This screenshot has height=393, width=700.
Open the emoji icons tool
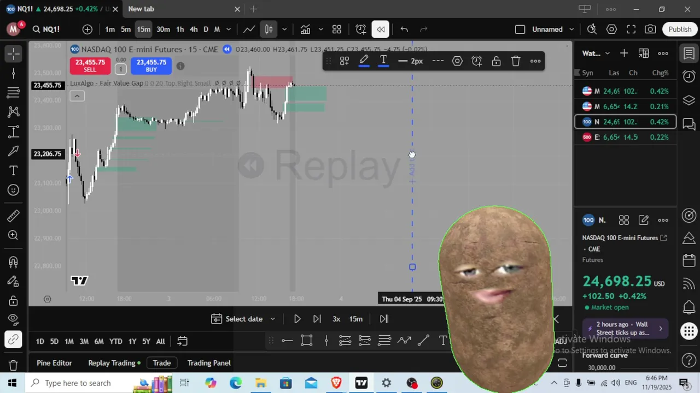(x=14, y=190)
